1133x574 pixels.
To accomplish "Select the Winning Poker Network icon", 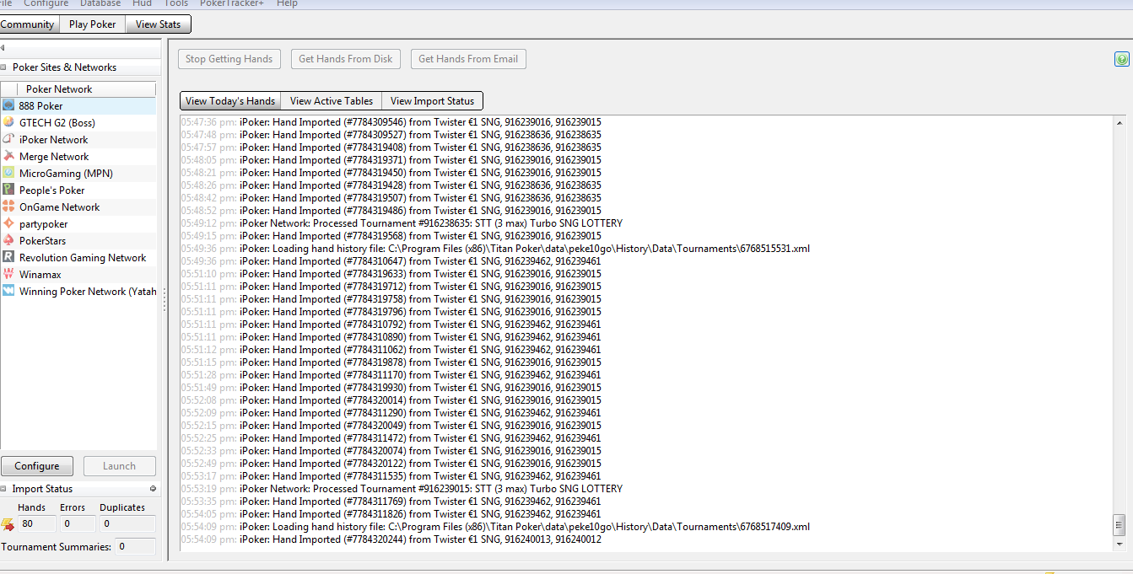I will (x=8, y=291).
